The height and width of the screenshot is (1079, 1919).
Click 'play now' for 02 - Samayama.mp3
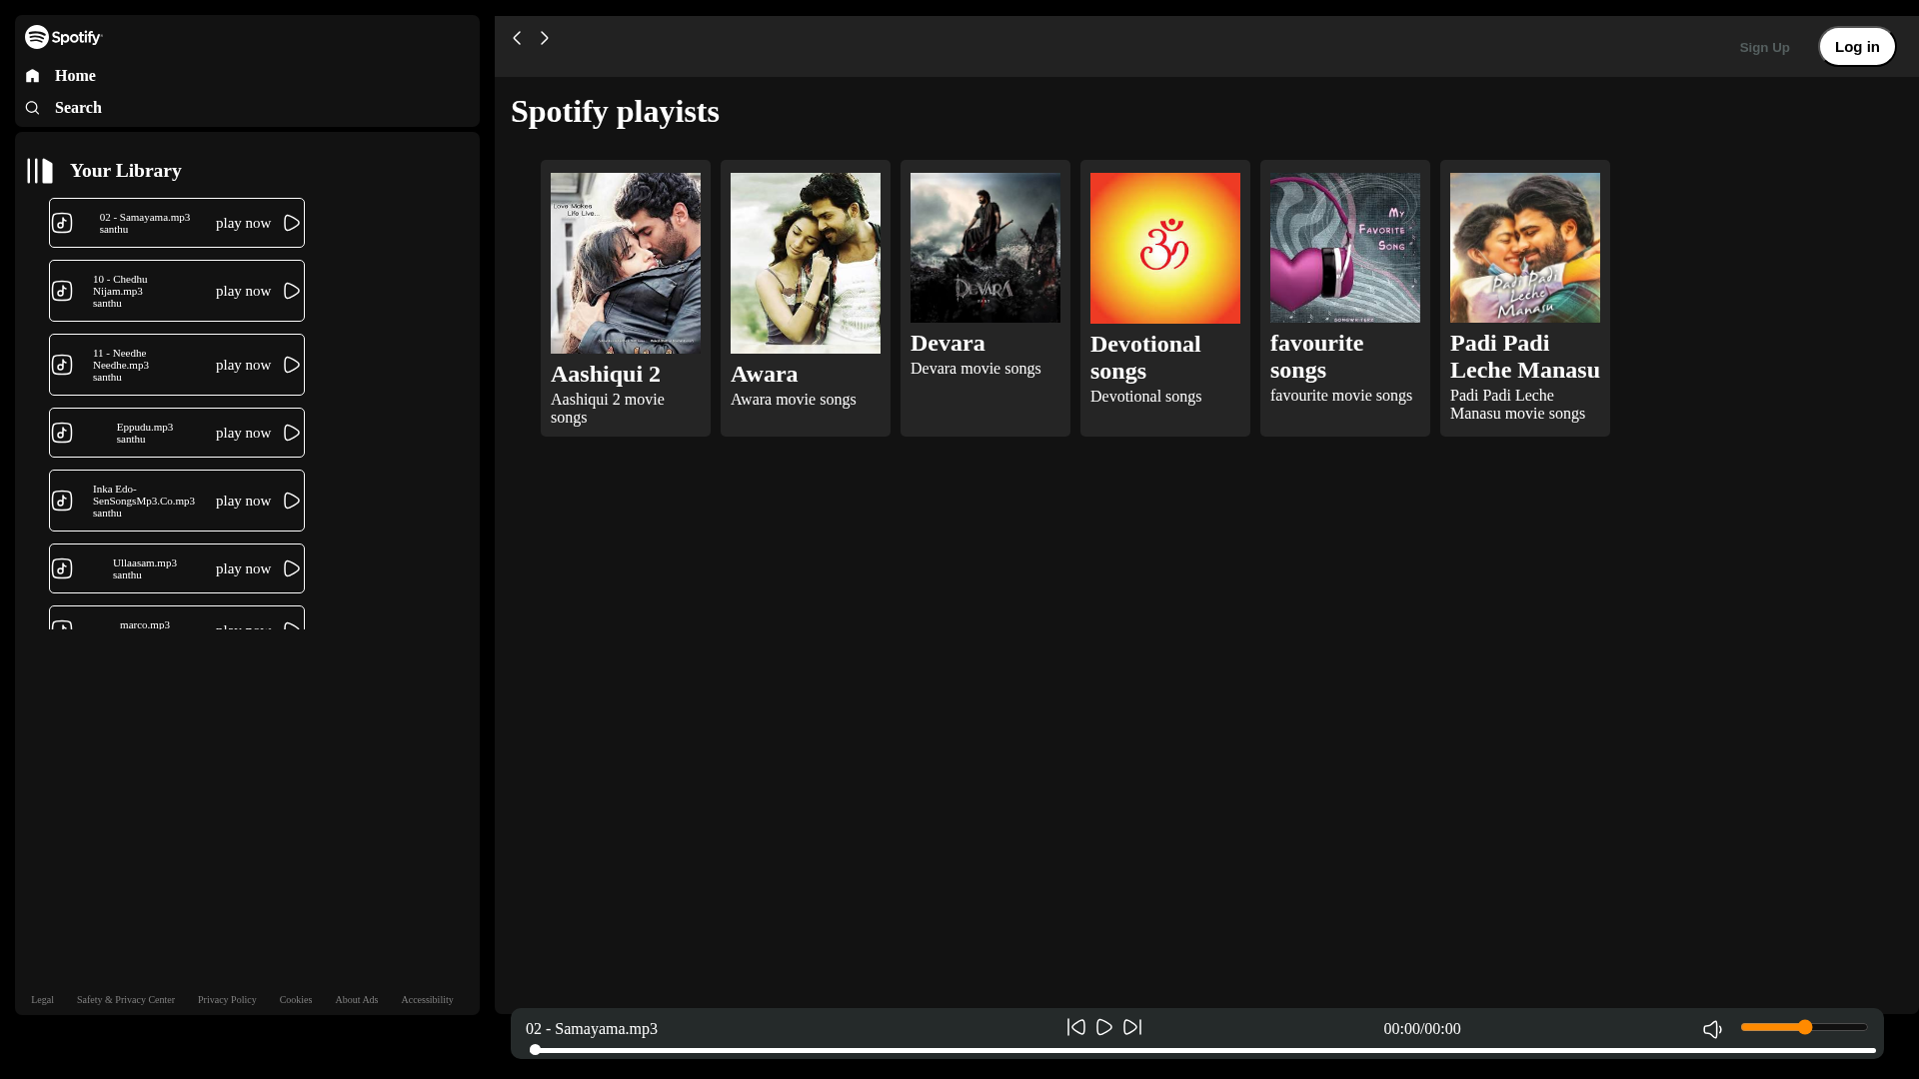[243, 223]
